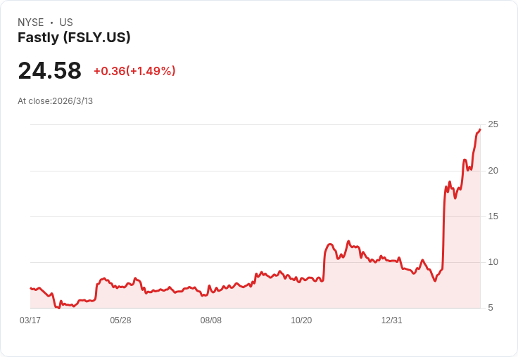This screenshot has height=357, width=518.
Task: Click the 05/28 date axis label
Action: click(x=120, y=320)
